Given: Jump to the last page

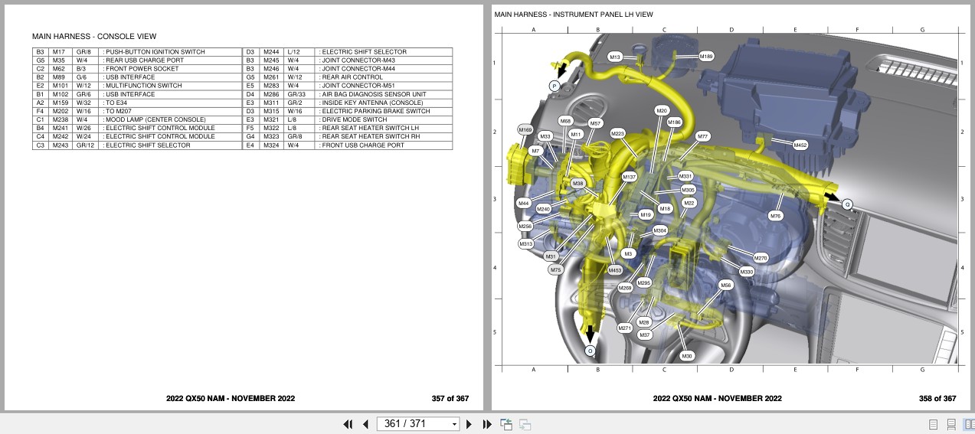Looking at the screenshot, I should (486, 424).
